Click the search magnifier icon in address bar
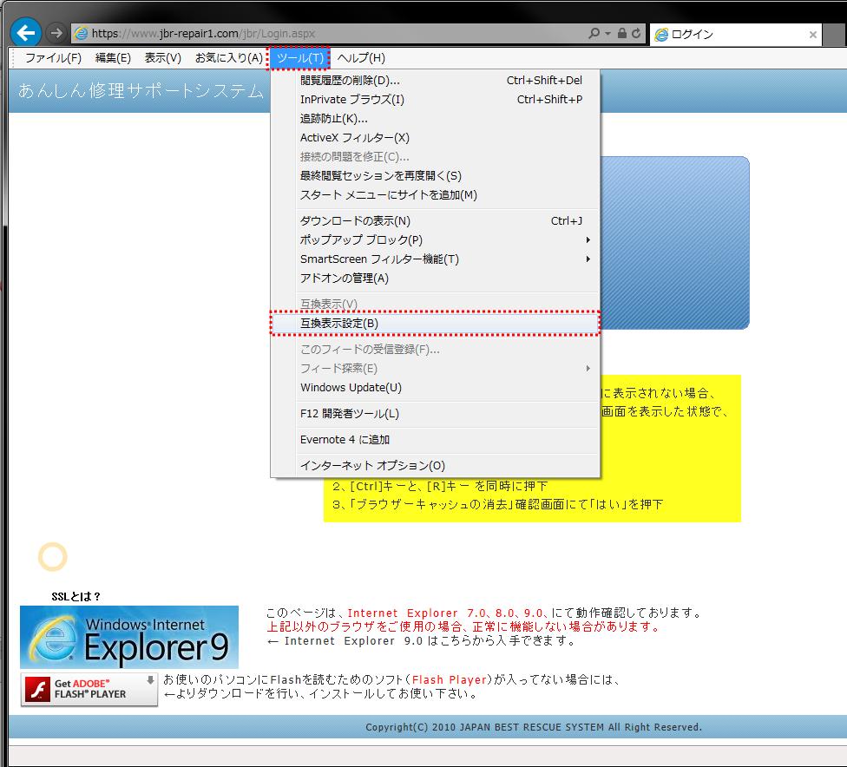Viewport: 847px width, 767px height. 594,34
